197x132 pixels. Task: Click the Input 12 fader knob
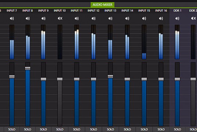(x=94, y=79)
